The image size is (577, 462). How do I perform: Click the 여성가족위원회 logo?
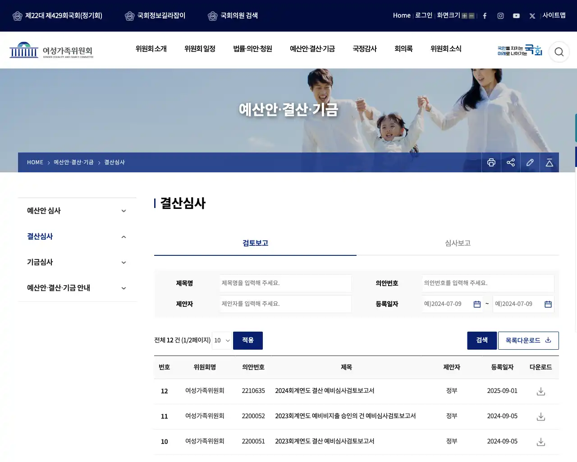(x=51, y=50)
